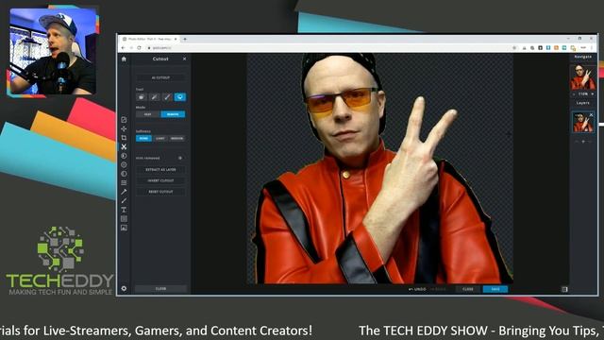Run the AI Cutout button
The image size is (604, 340).
[x=160, y=77]
